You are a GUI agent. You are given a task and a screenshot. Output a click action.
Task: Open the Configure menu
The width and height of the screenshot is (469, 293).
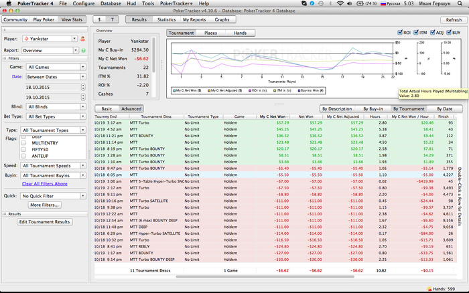coord(84,3)
